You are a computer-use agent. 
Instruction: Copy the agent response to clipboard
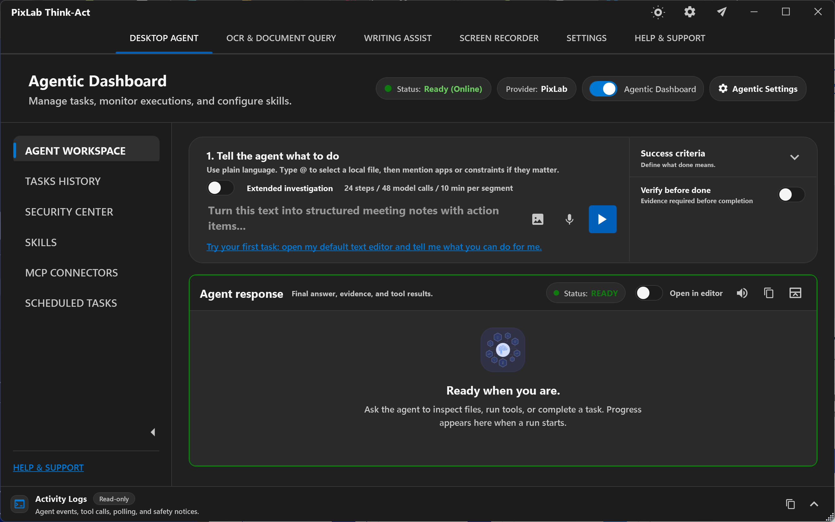click(769, 293)
